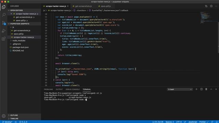
Task: Split the editor to the right
Action: tap(211, 6)
